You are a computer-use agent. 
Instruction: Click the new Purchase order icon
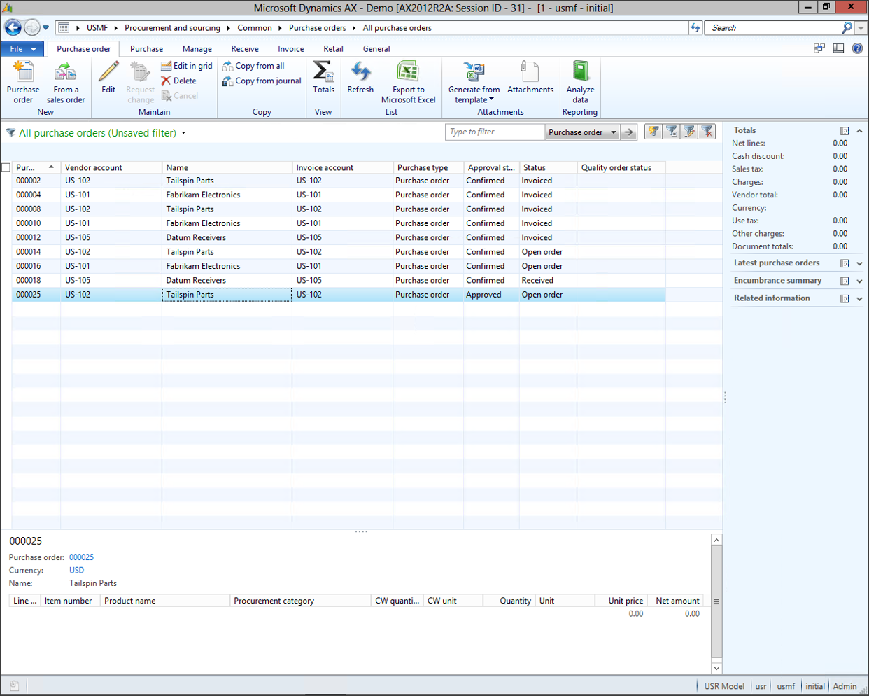[23, 72]
